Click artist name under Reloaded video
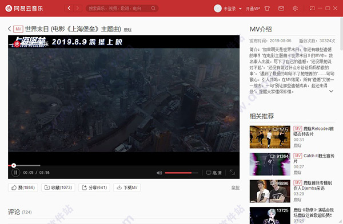 coord(297,145)
